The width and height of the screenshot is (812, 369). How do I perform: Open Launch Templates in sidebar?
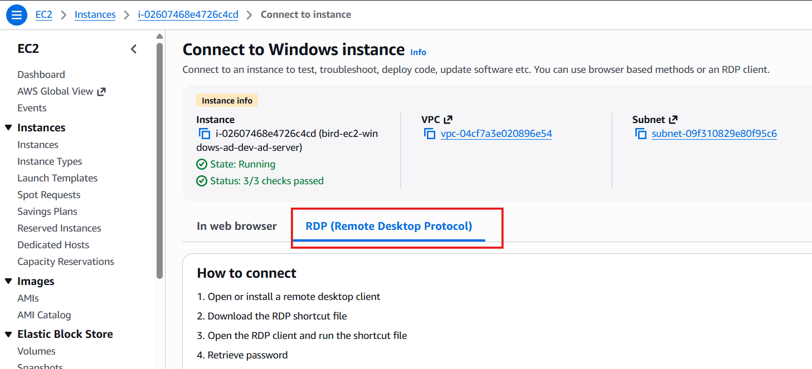coord(57,178)
